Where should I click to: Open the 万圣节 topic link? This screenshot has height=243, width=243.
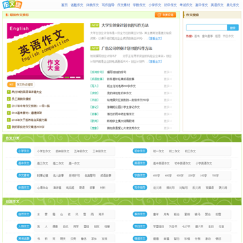pyautogui.click(x=173, y=227)
